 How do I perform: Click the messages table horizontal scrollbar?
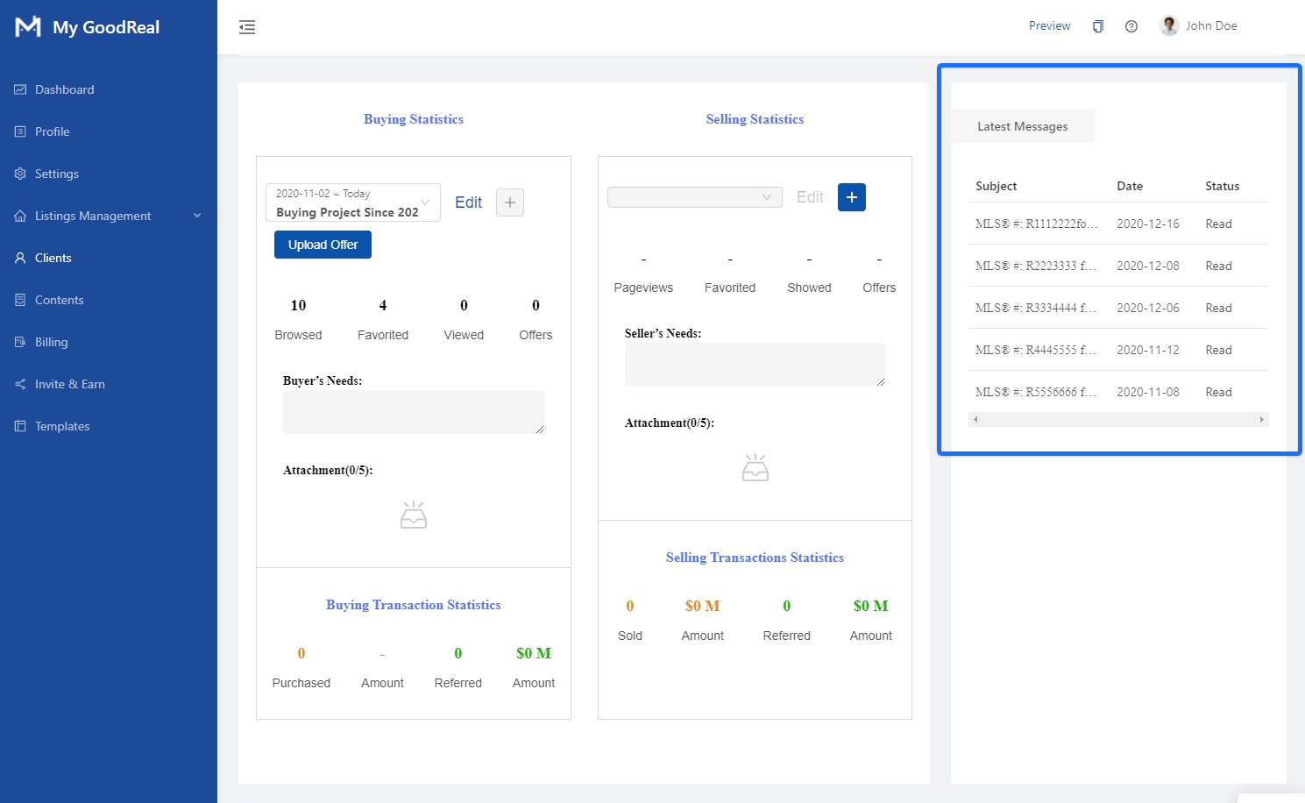1117,420
